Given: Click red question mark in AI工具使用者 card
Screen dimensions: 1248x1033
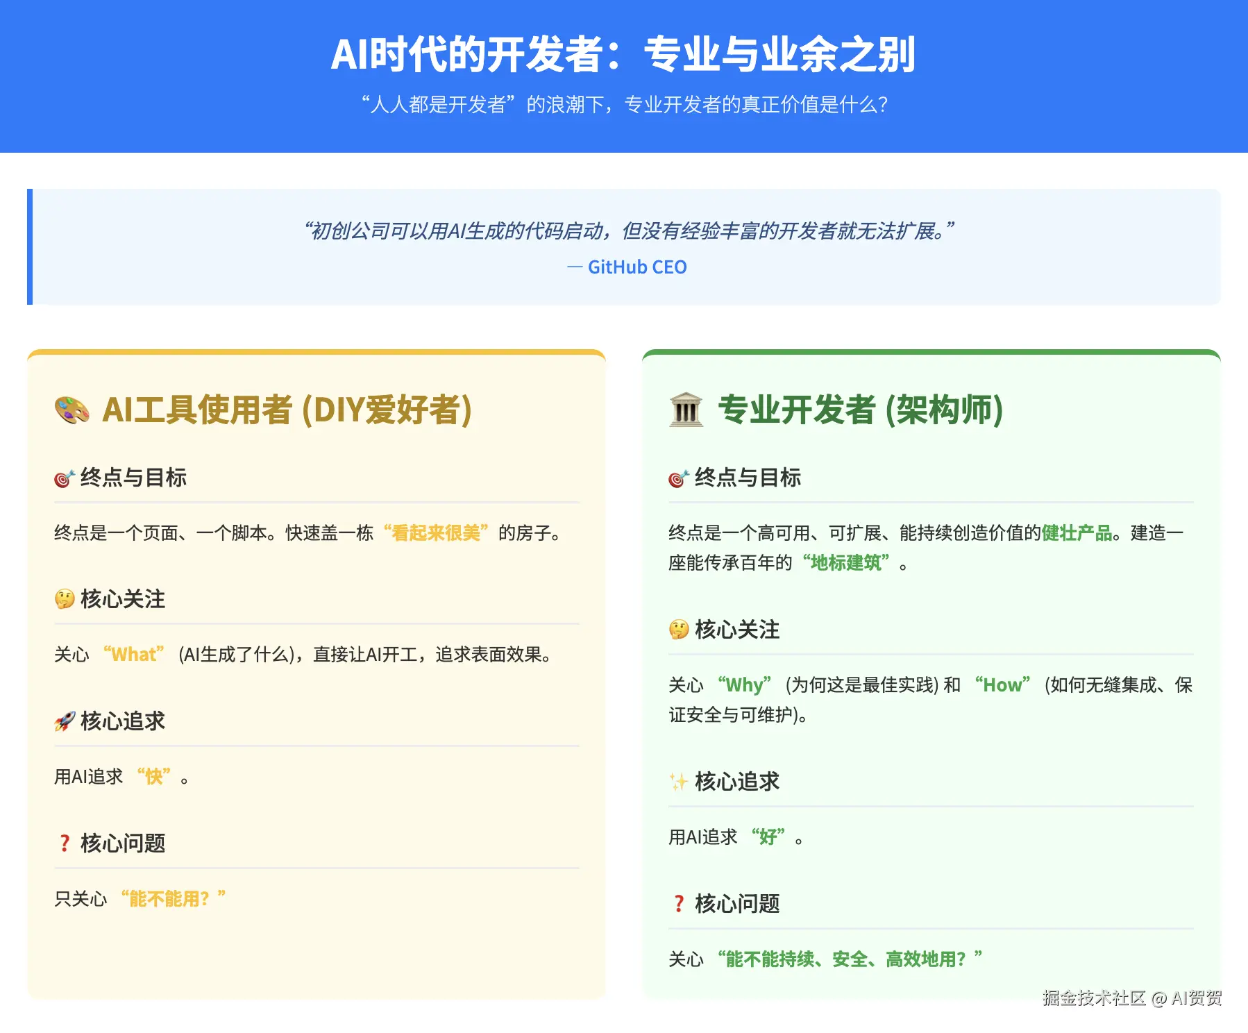Looking at the screenshot, I should [65, 843].
